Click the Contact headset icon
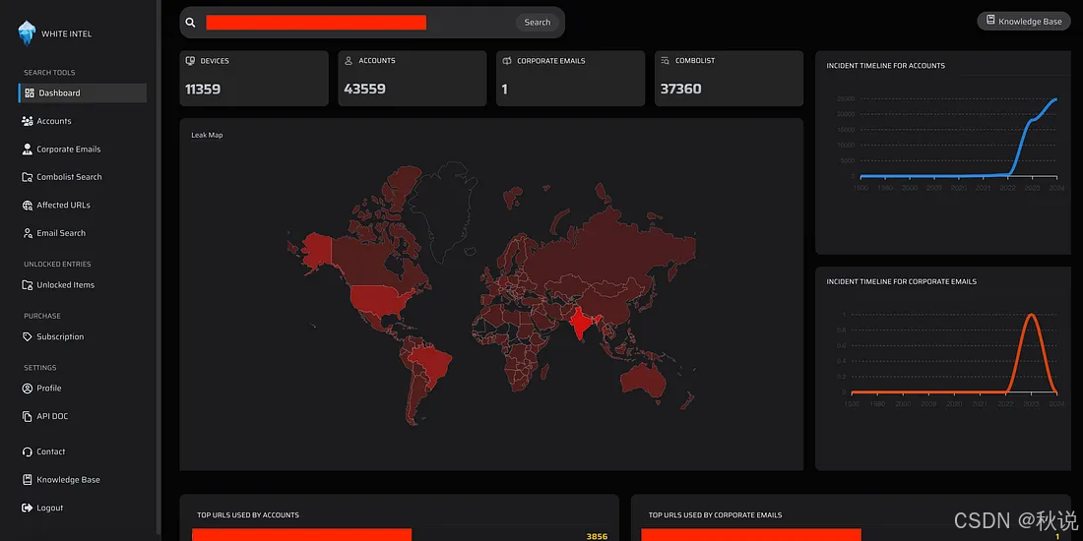Image resolution: width=1083 pixels, height=541 pixels. [x=28, y=452]
